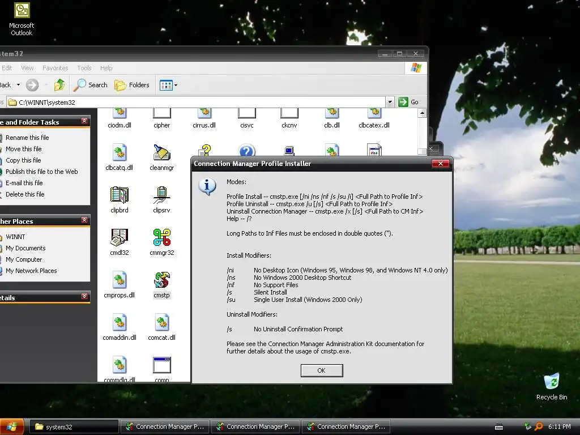Go to My Computer in Other Places
This screenshot has width=580, height=435.
[x=24, y=259]
